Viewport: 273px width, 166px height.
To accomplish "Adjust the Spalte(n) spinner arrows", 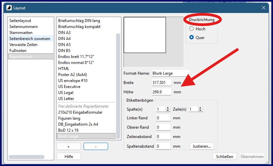I will tap(168, 109).
